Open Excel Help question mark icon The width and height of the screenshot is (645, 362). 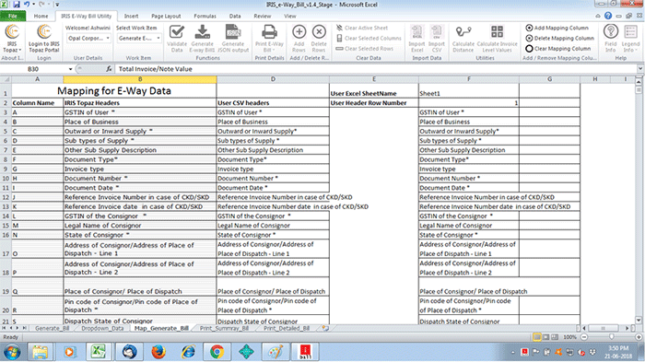608,16
